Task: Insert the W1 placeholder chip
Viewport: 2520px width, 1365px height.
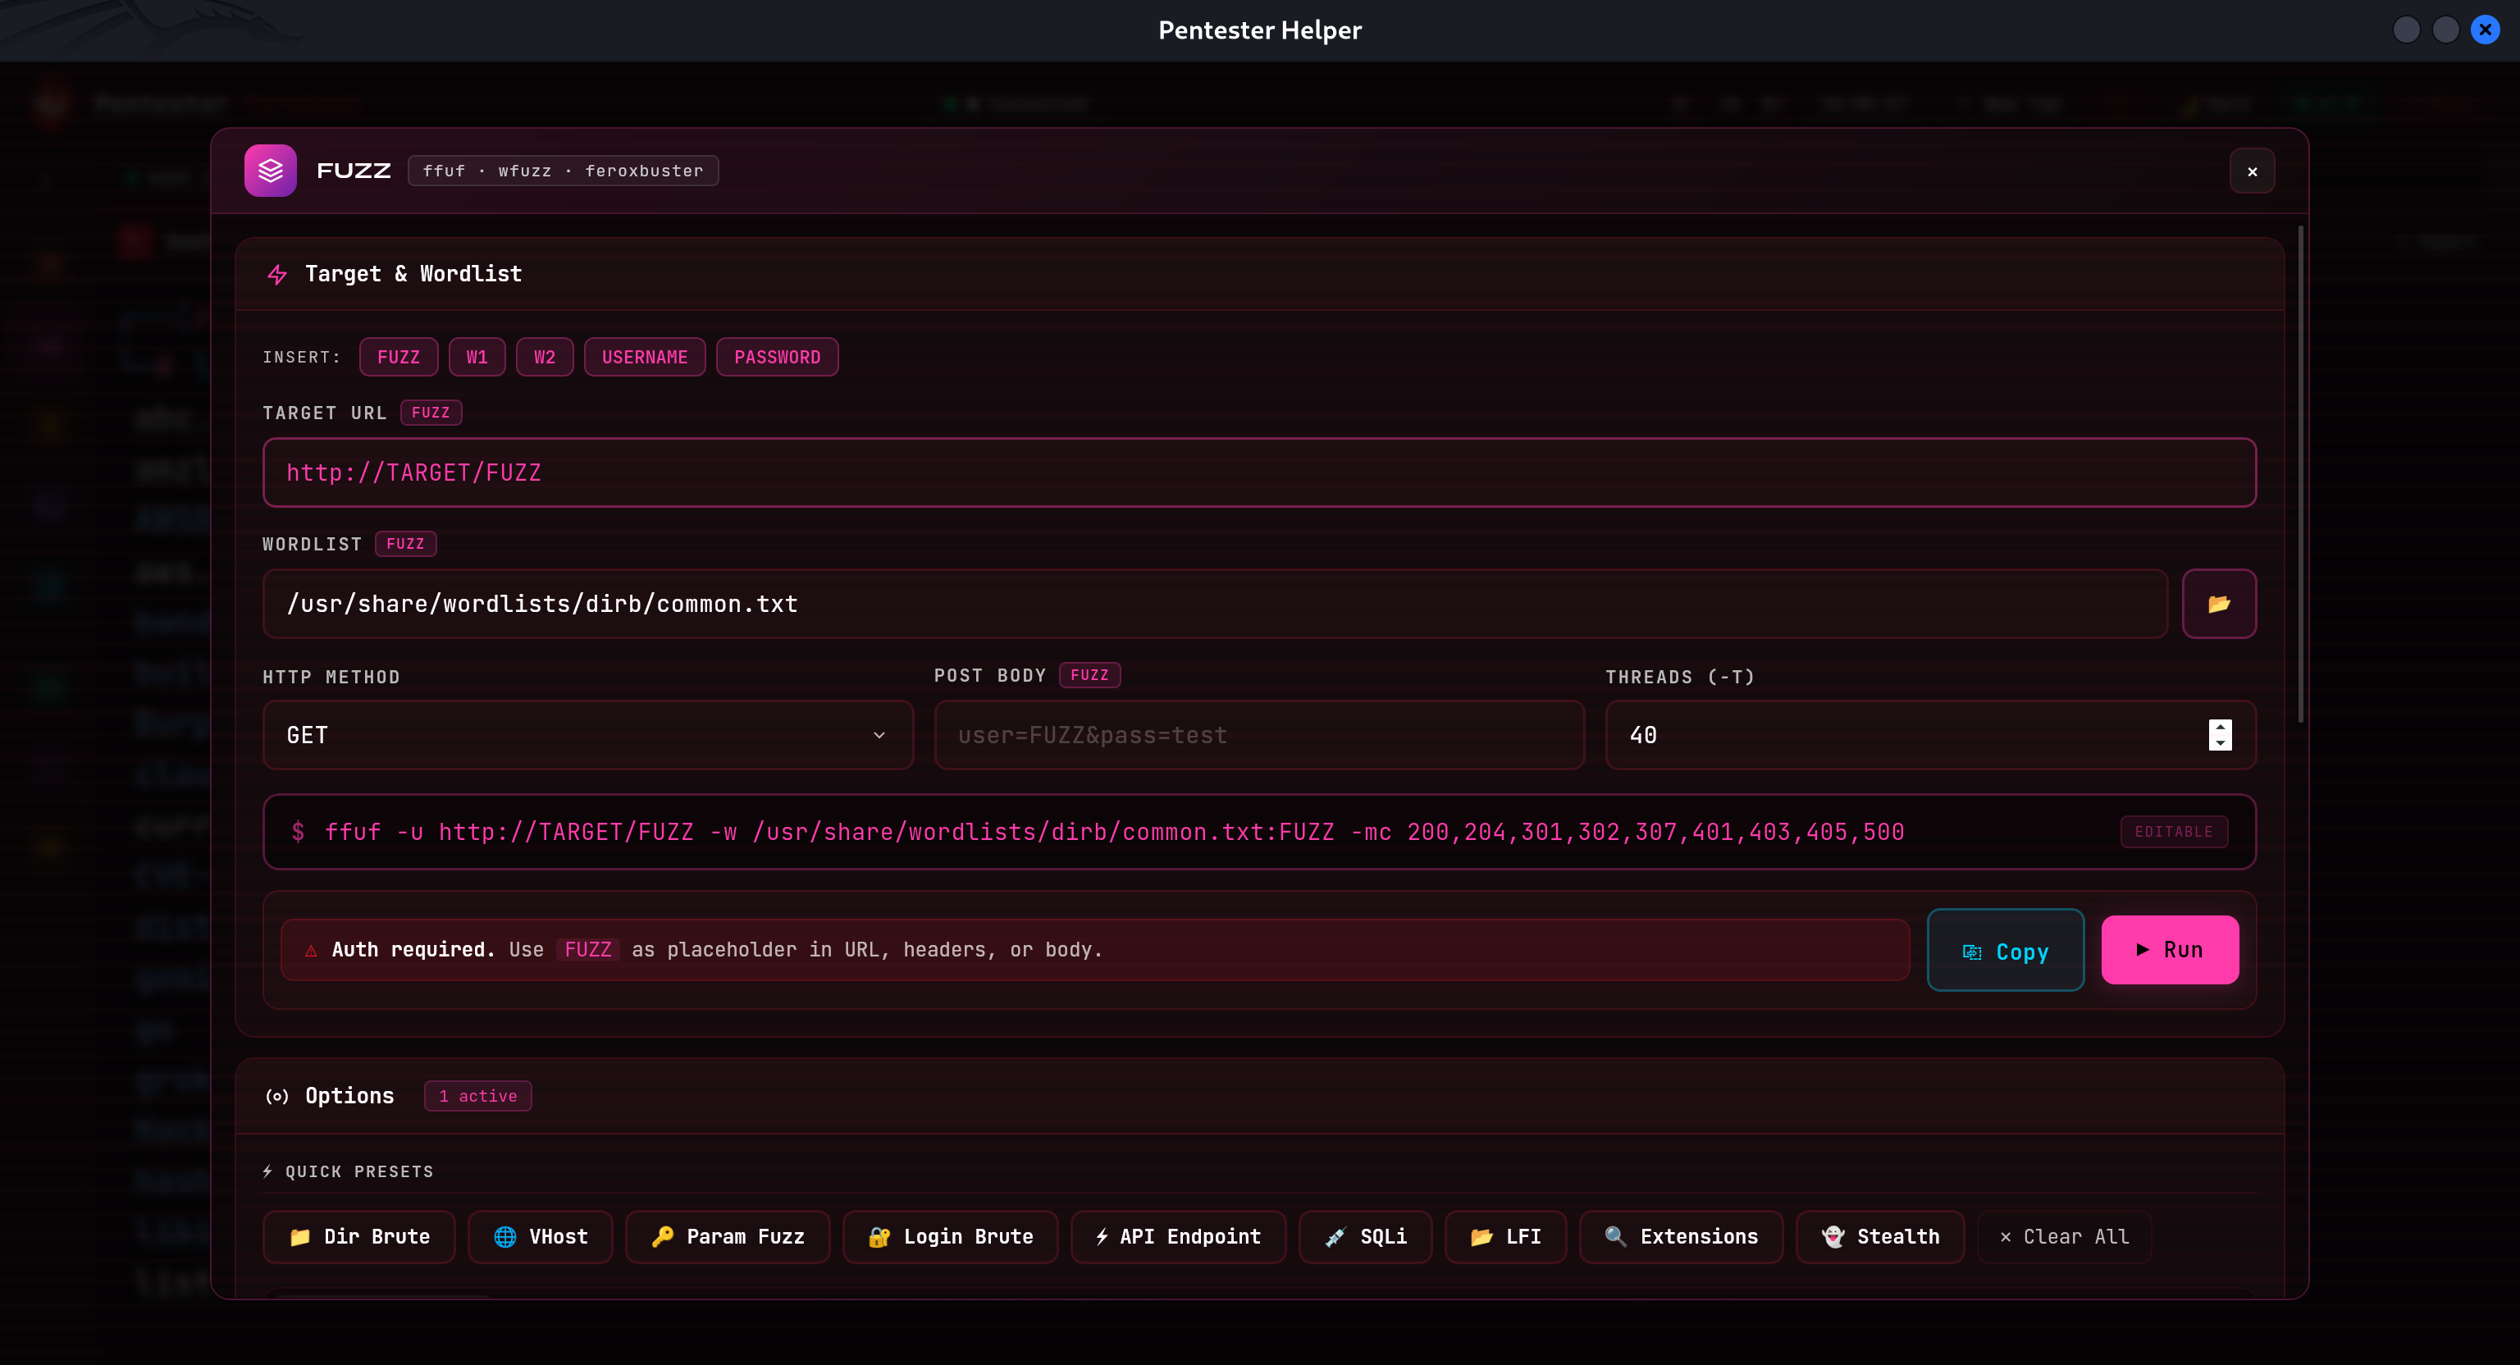Action: tap(477, 357)
